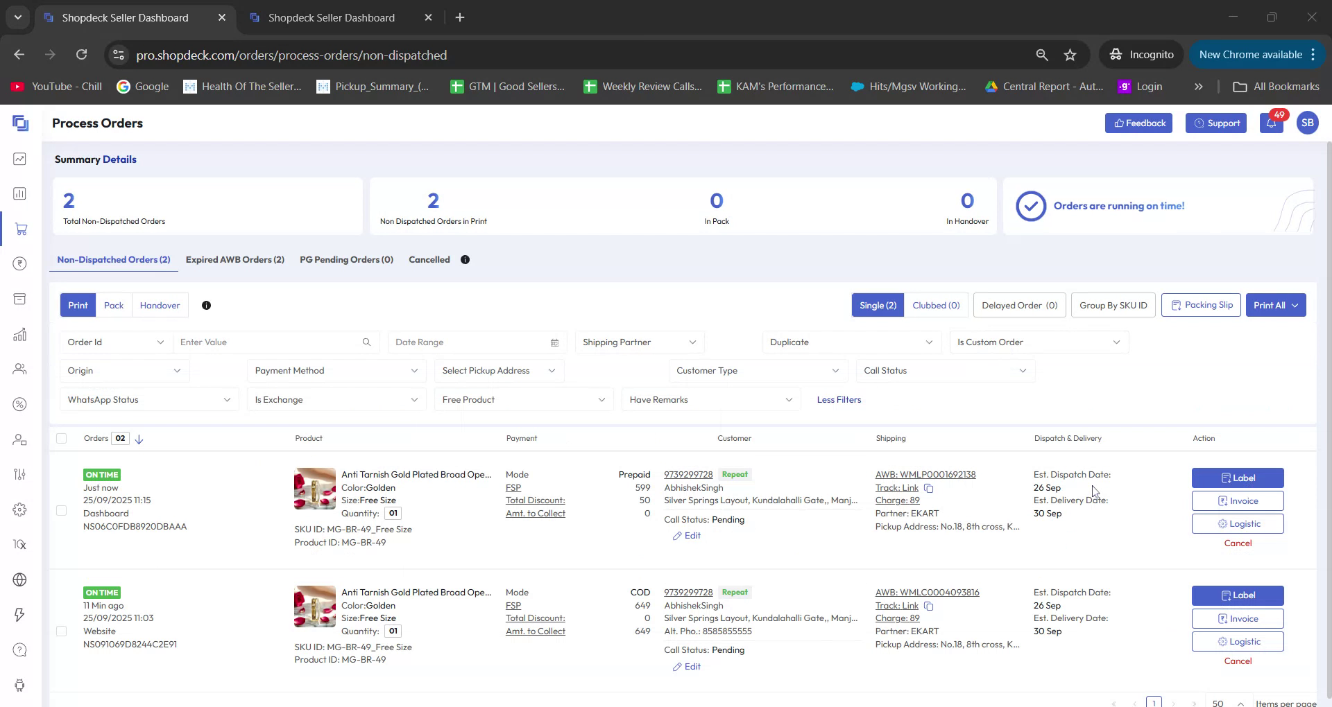This screenshot has width=1332, height=707.
Task: Tick the checkbox for order NS091069D8244C2E91
Action: tap(62, 631)
